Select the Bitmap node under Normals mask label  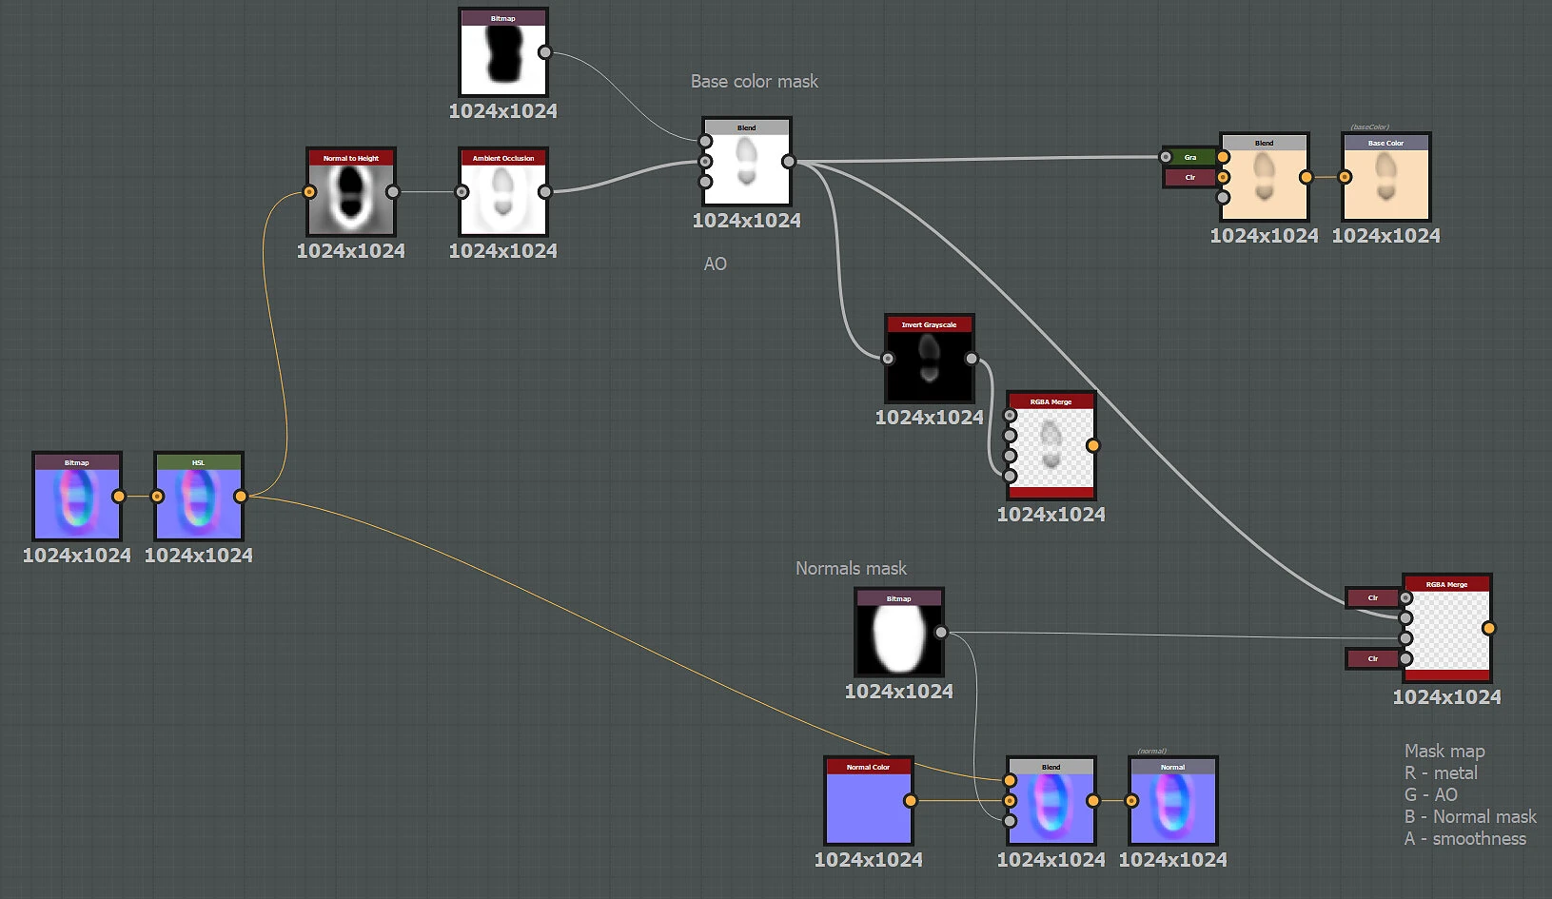(899, 633)
